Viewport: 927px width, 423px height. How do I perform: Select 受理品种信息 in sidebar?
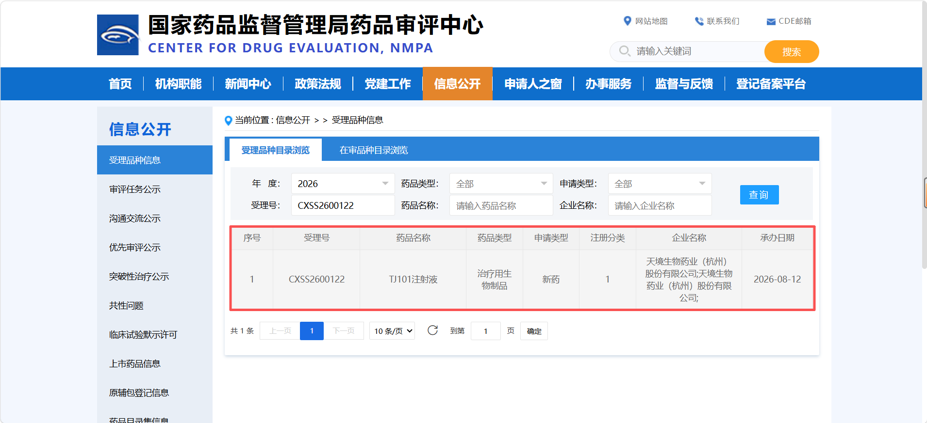[155, 160]
